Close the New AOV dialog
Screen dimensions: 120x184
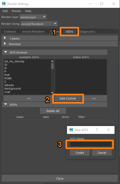pos(109,130)
